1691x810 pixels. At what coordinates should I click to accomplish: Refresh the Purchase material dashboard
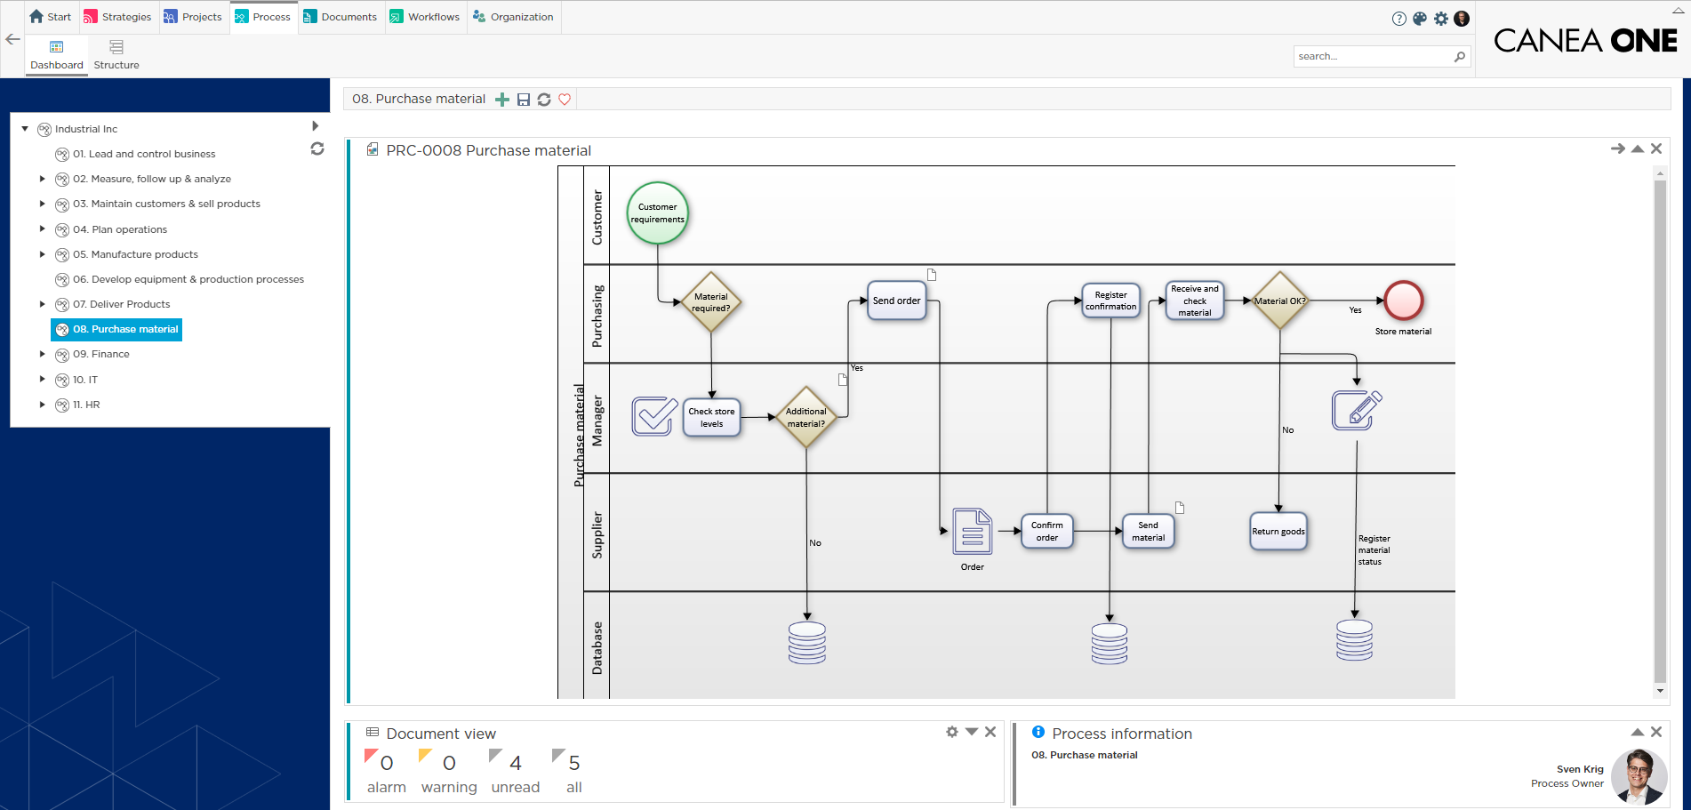pos(544,99)
